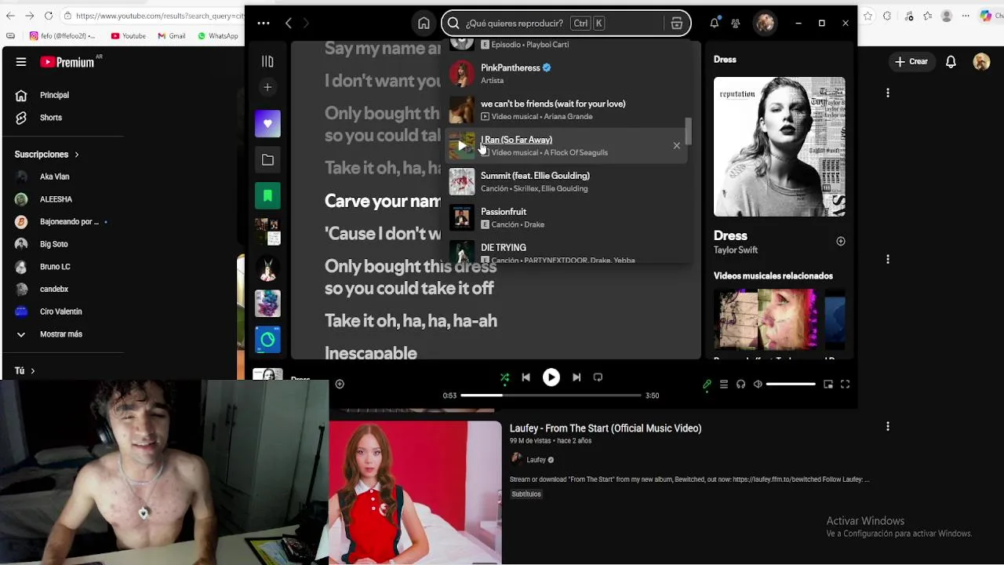Open related music video thumbnail
This screenshot has width=1004, height=565.
(765, 319)
